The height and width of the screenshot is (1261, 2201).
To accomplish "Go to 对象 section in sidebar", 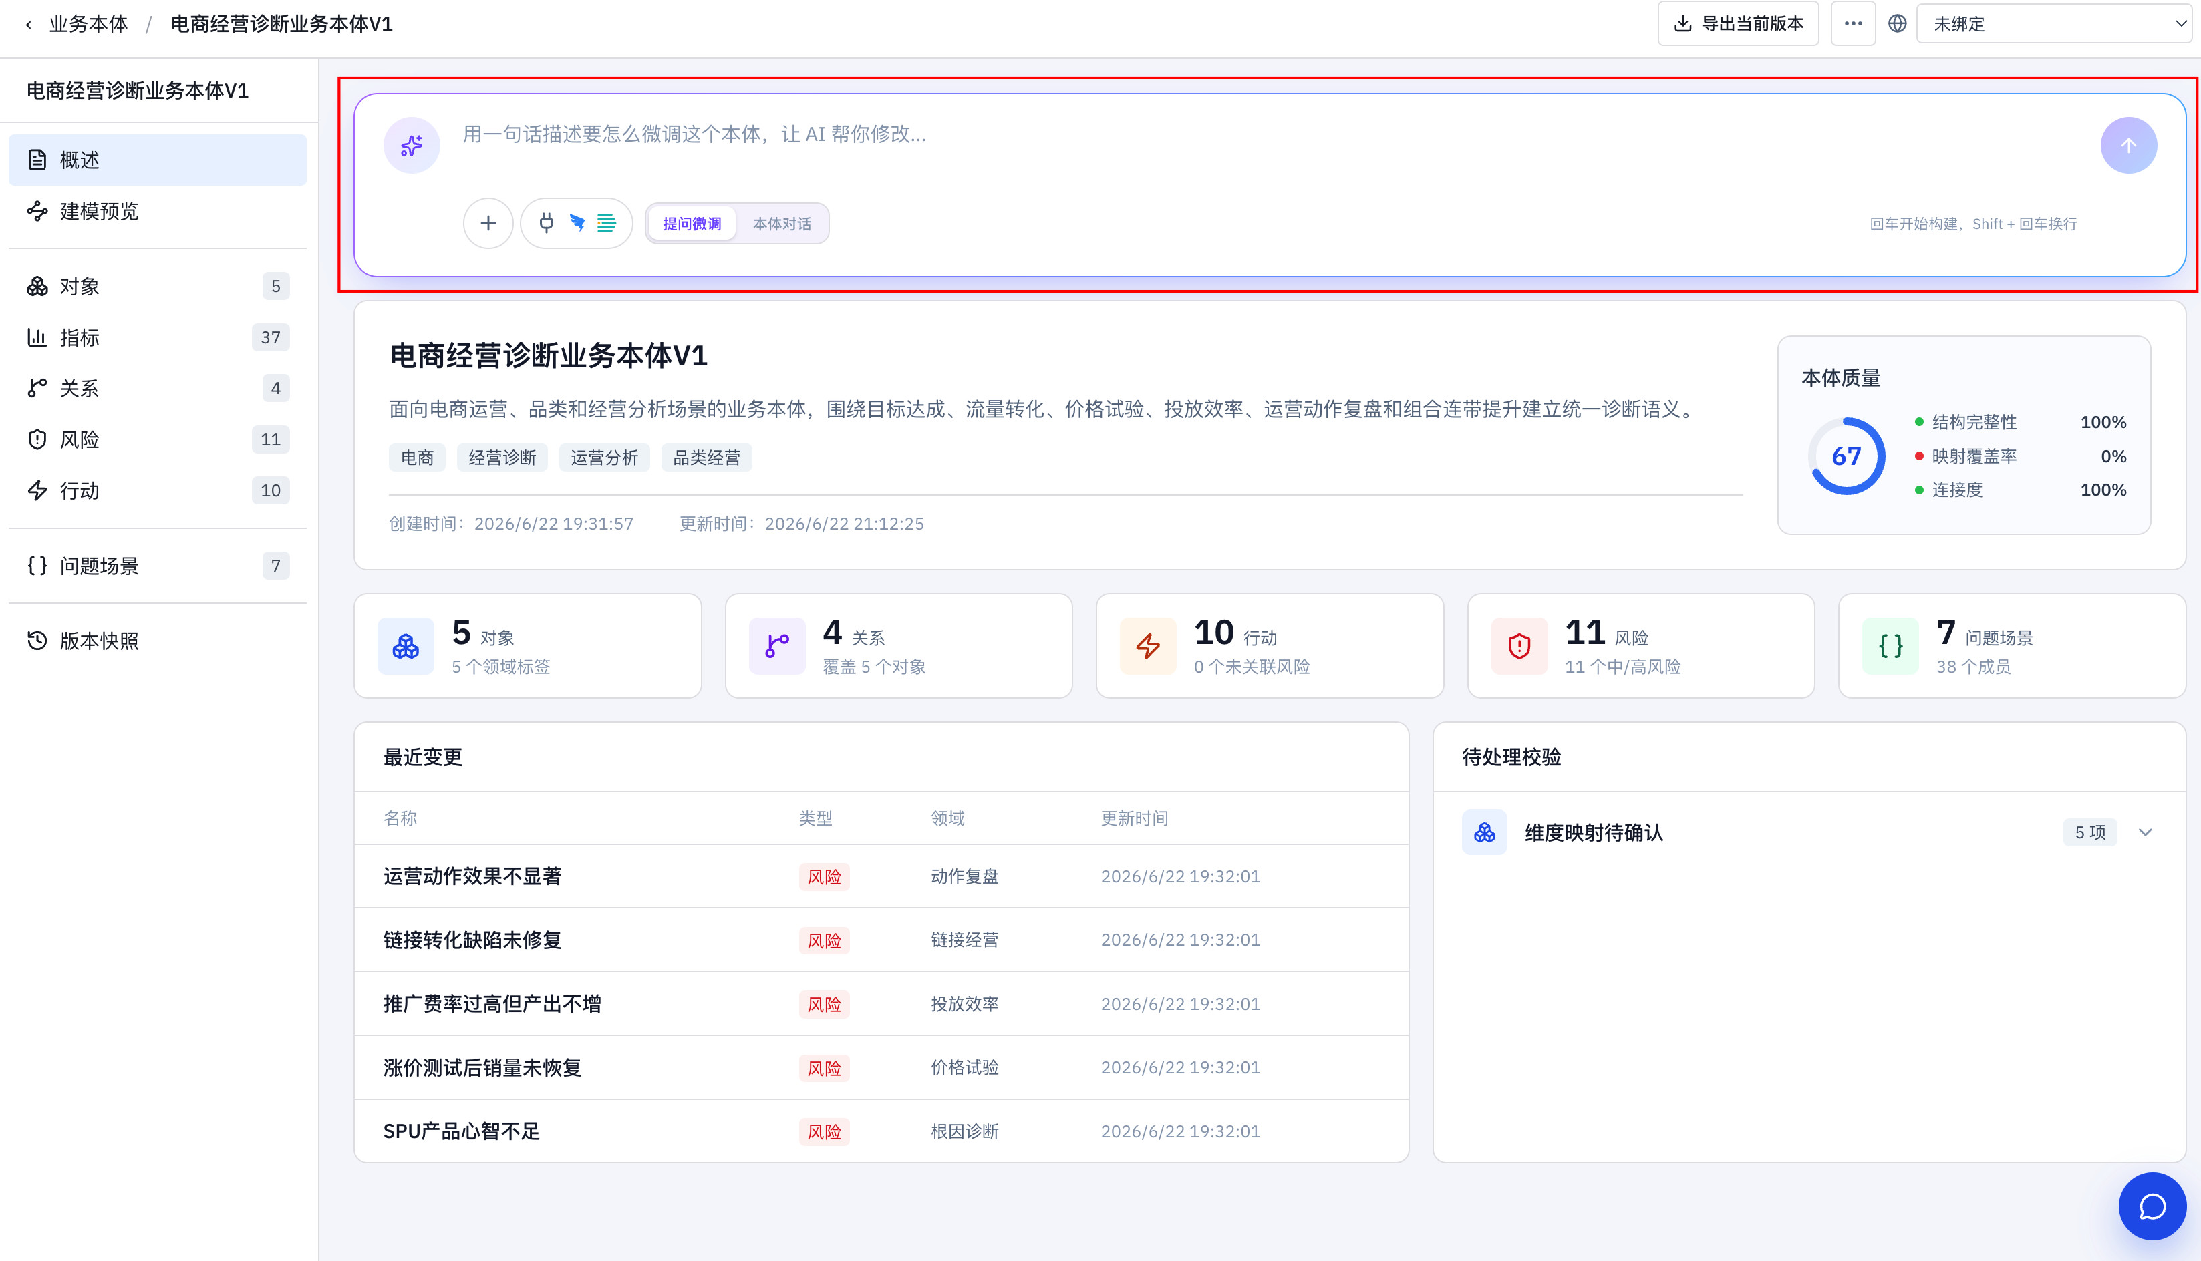I will (158, 286).
